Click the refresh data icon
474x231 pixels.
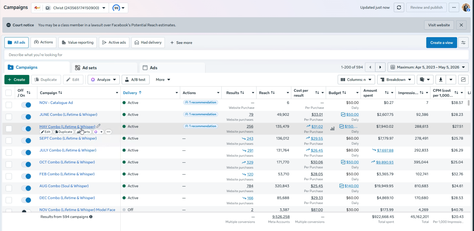point(399,7)
